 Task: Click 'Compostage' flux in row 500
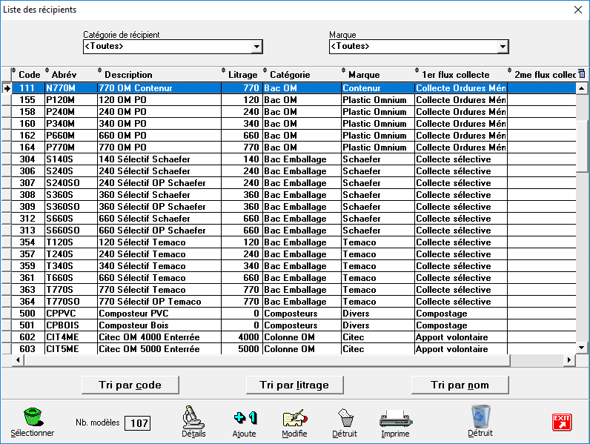pyautogui.click(x=461, y=314)
